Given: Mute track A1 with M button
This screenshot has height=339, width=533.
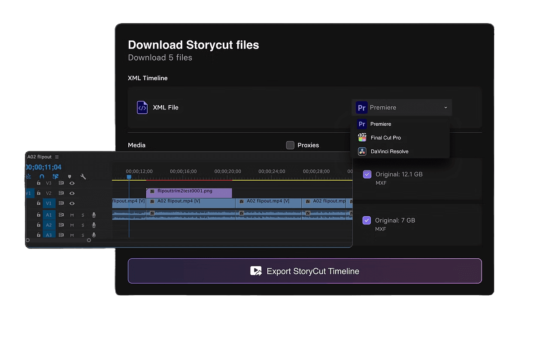Looking at the screenshot, I should click(72, 215).
